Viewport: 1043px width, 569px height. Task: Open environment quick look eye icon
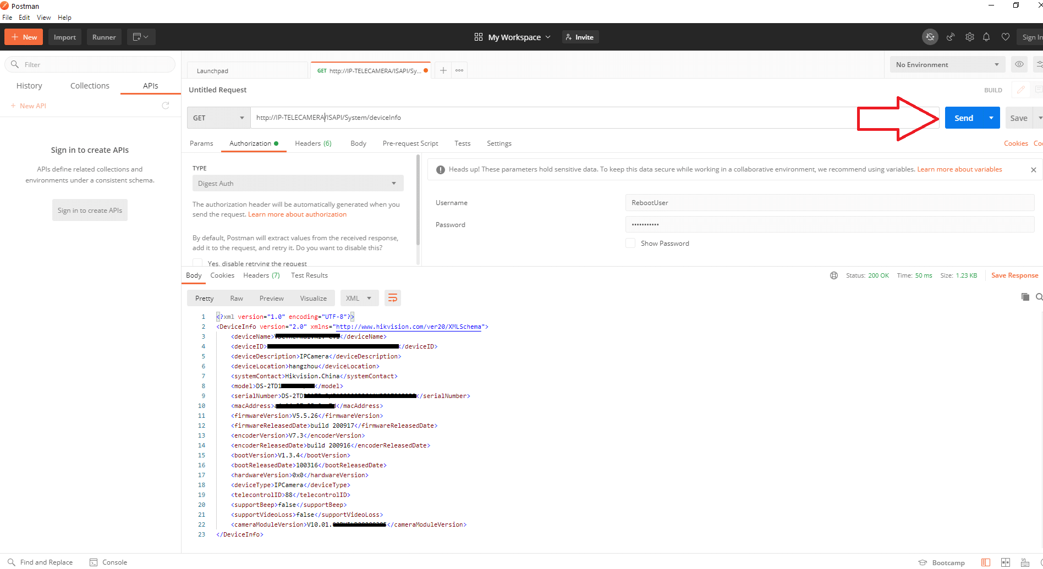[1019, 64]
